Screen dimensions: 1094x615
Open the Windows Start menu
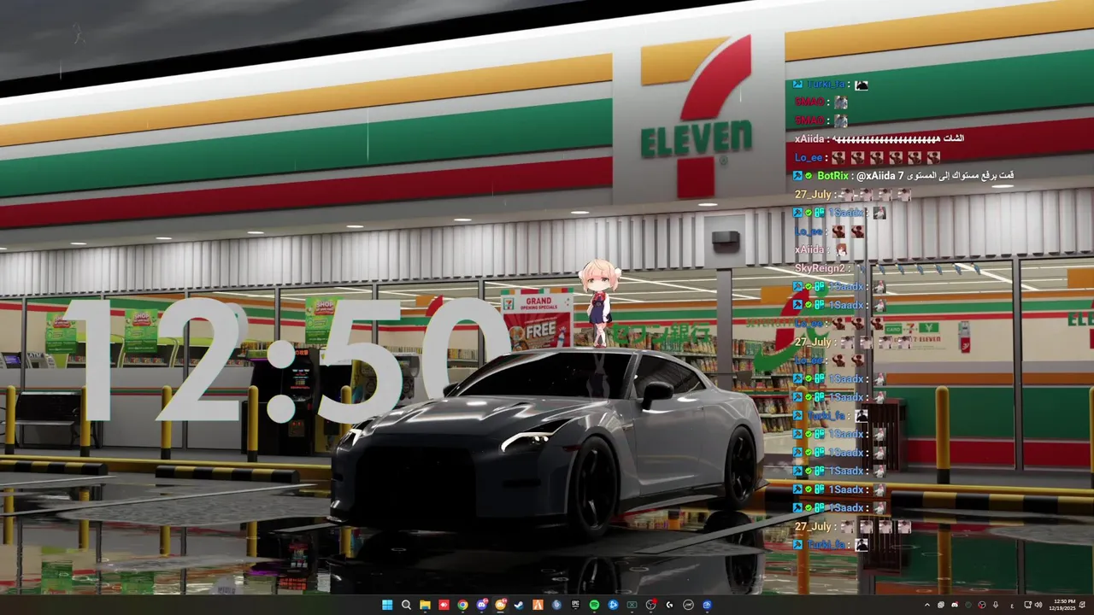tap(387, 605)
